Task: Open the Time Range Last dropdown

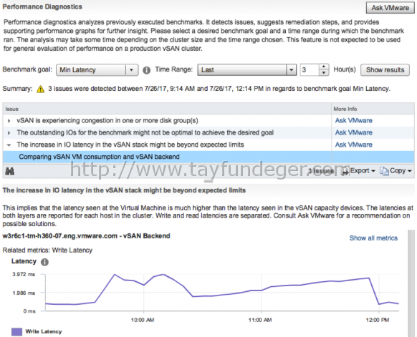Action: point(246,70)
